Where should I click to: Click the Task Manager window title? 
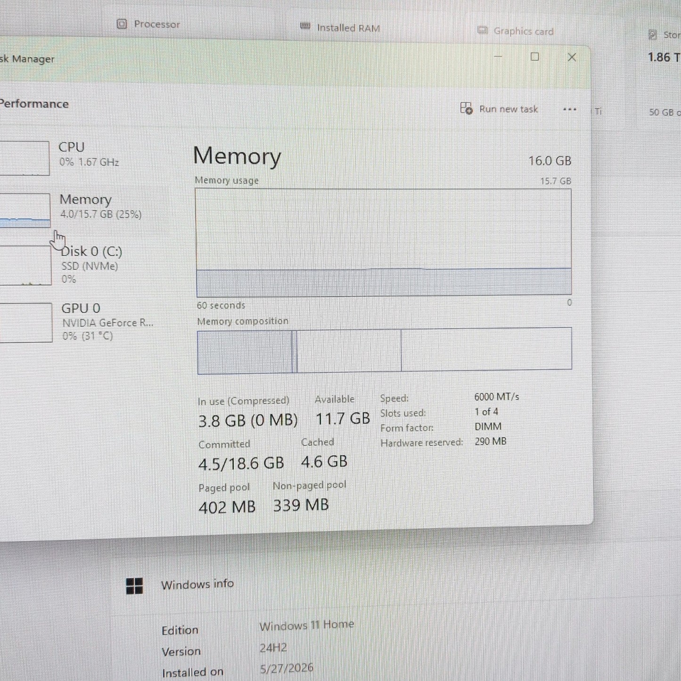(x=27, y=59)
